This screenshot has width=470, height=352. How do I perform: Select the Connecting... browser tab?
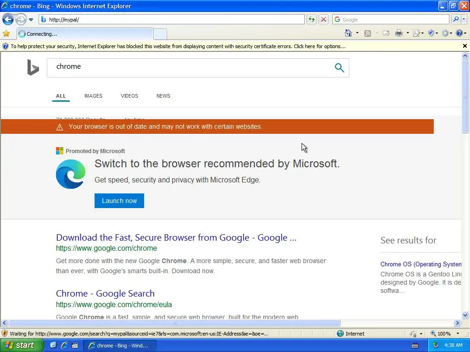coord(85,34)
